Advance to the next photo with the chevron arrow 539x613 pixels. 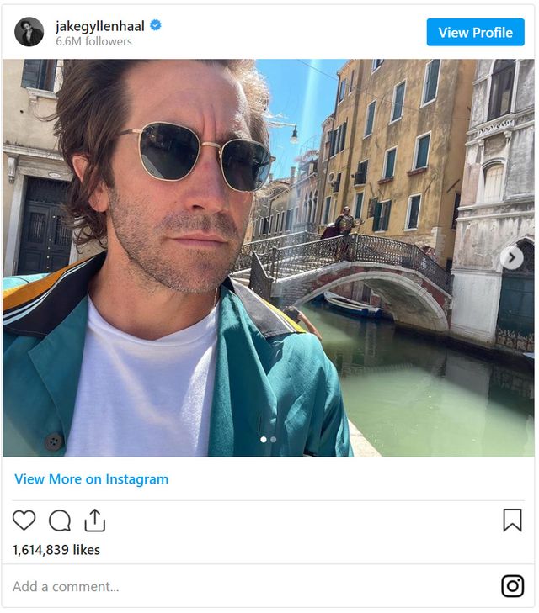click(x=511, y=257)
